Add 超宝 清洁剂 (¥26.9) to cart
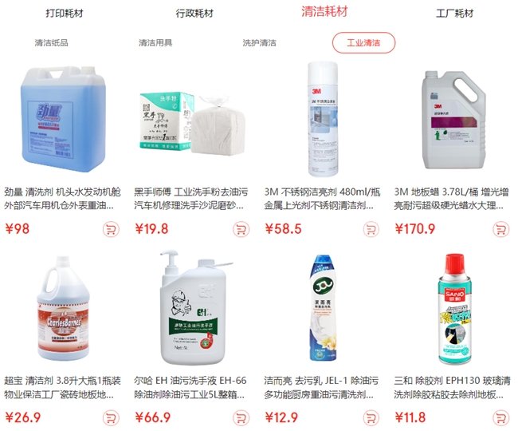The image size is (518, 431). click(111, 417)
